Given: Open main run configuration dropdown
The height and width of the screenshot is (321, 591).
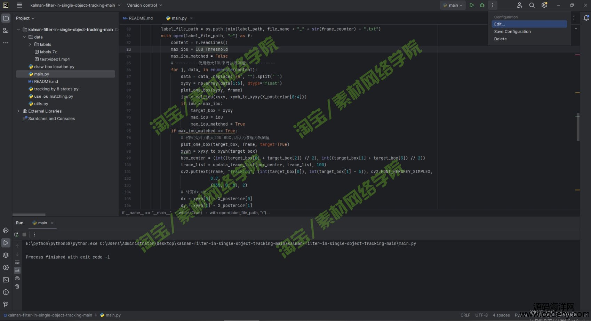Looking at the screenshot, I should (x=453, y=5).
